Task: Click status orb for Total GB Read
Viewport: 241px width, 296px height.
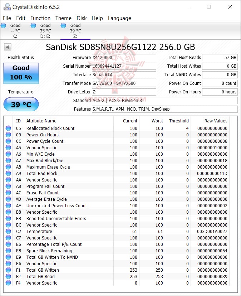Action: 8,276
